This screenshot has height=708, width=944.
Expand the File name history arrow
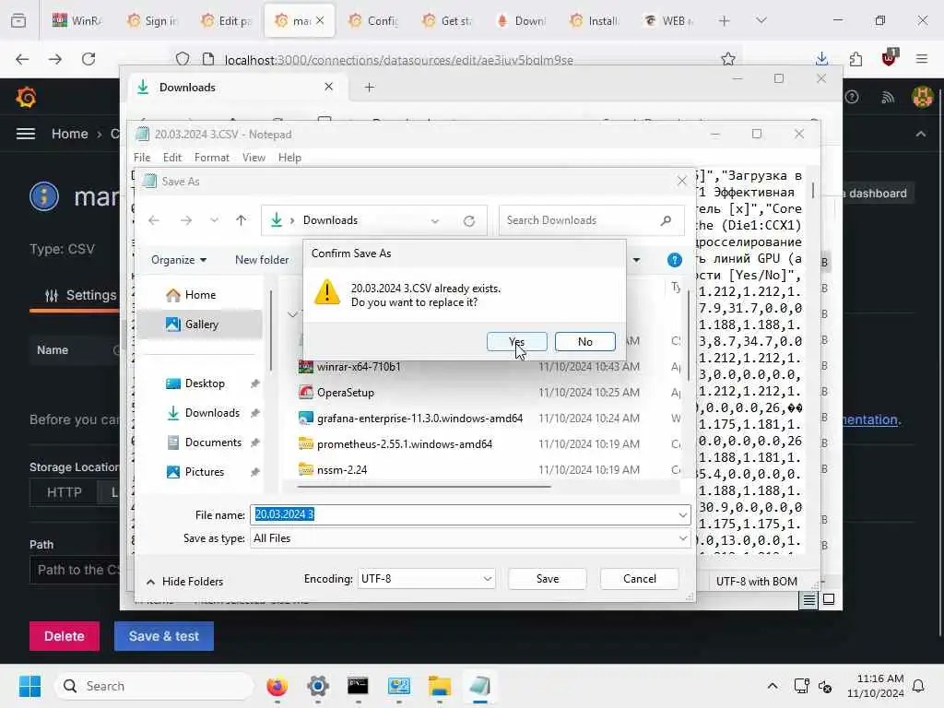click(x=682, y=514)
